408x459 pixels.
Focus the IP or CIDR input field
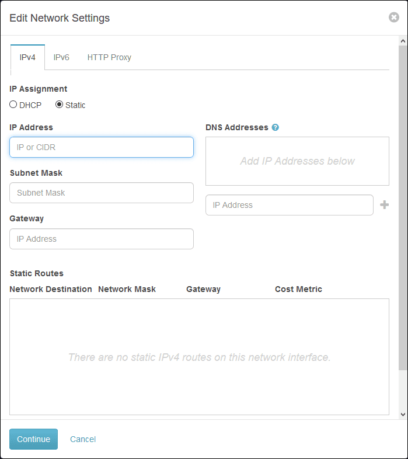click(x=102, y=147)
